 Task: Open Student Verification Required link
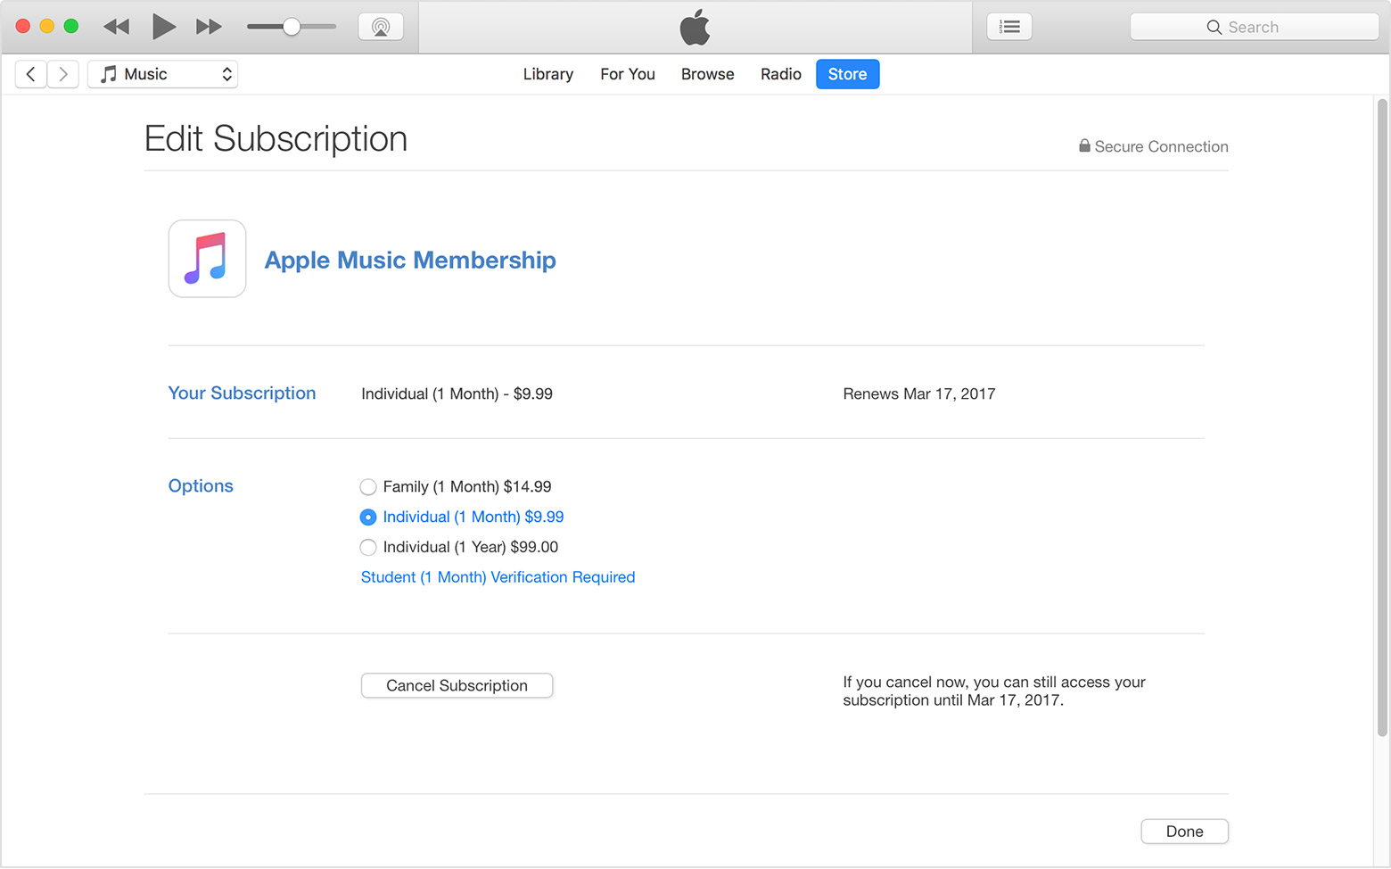[498, 577]
